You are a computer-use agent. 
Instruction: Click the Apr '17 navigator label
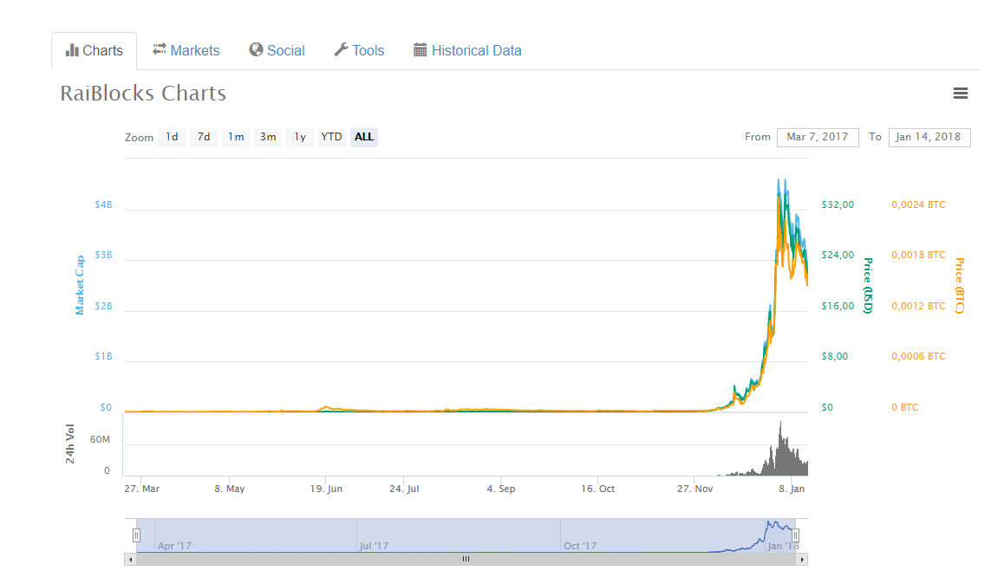coord(174,546)
